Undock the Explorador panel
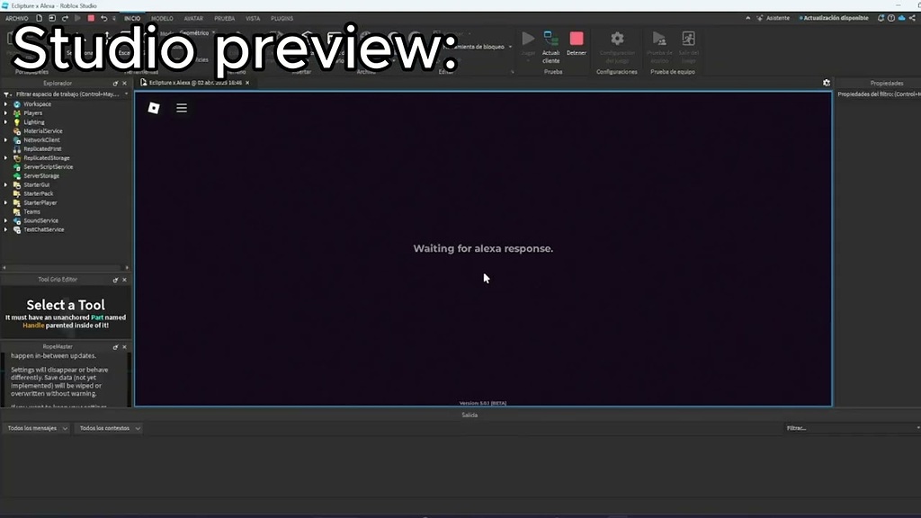This screenshot has width=921, height=518. [115, 84]
